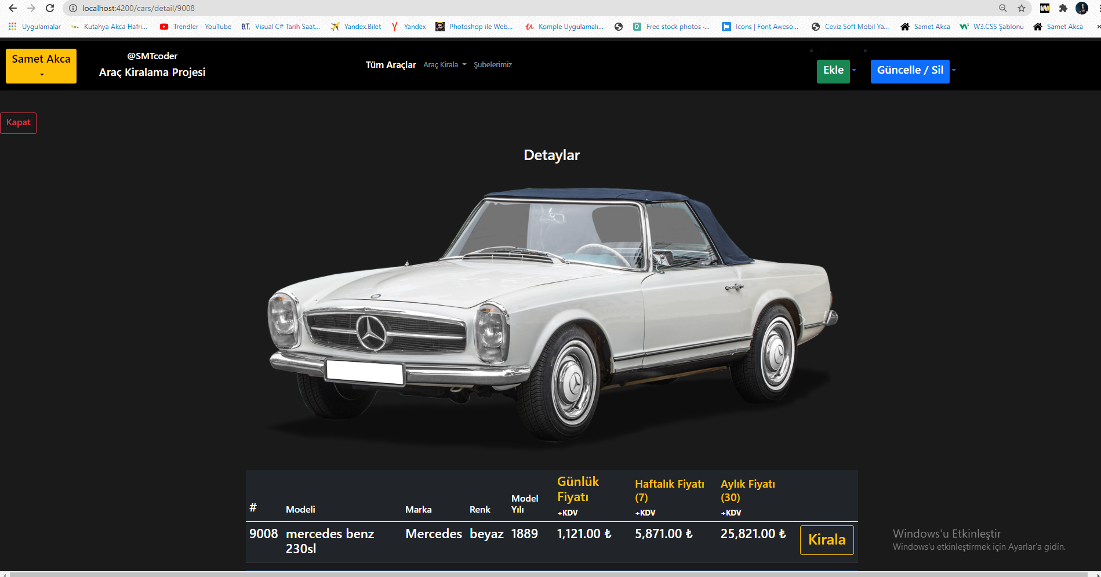Click the Kirala button
The height and width of the screenshot is (577, 1101).
pyautogui.click(x=826, y=540)
